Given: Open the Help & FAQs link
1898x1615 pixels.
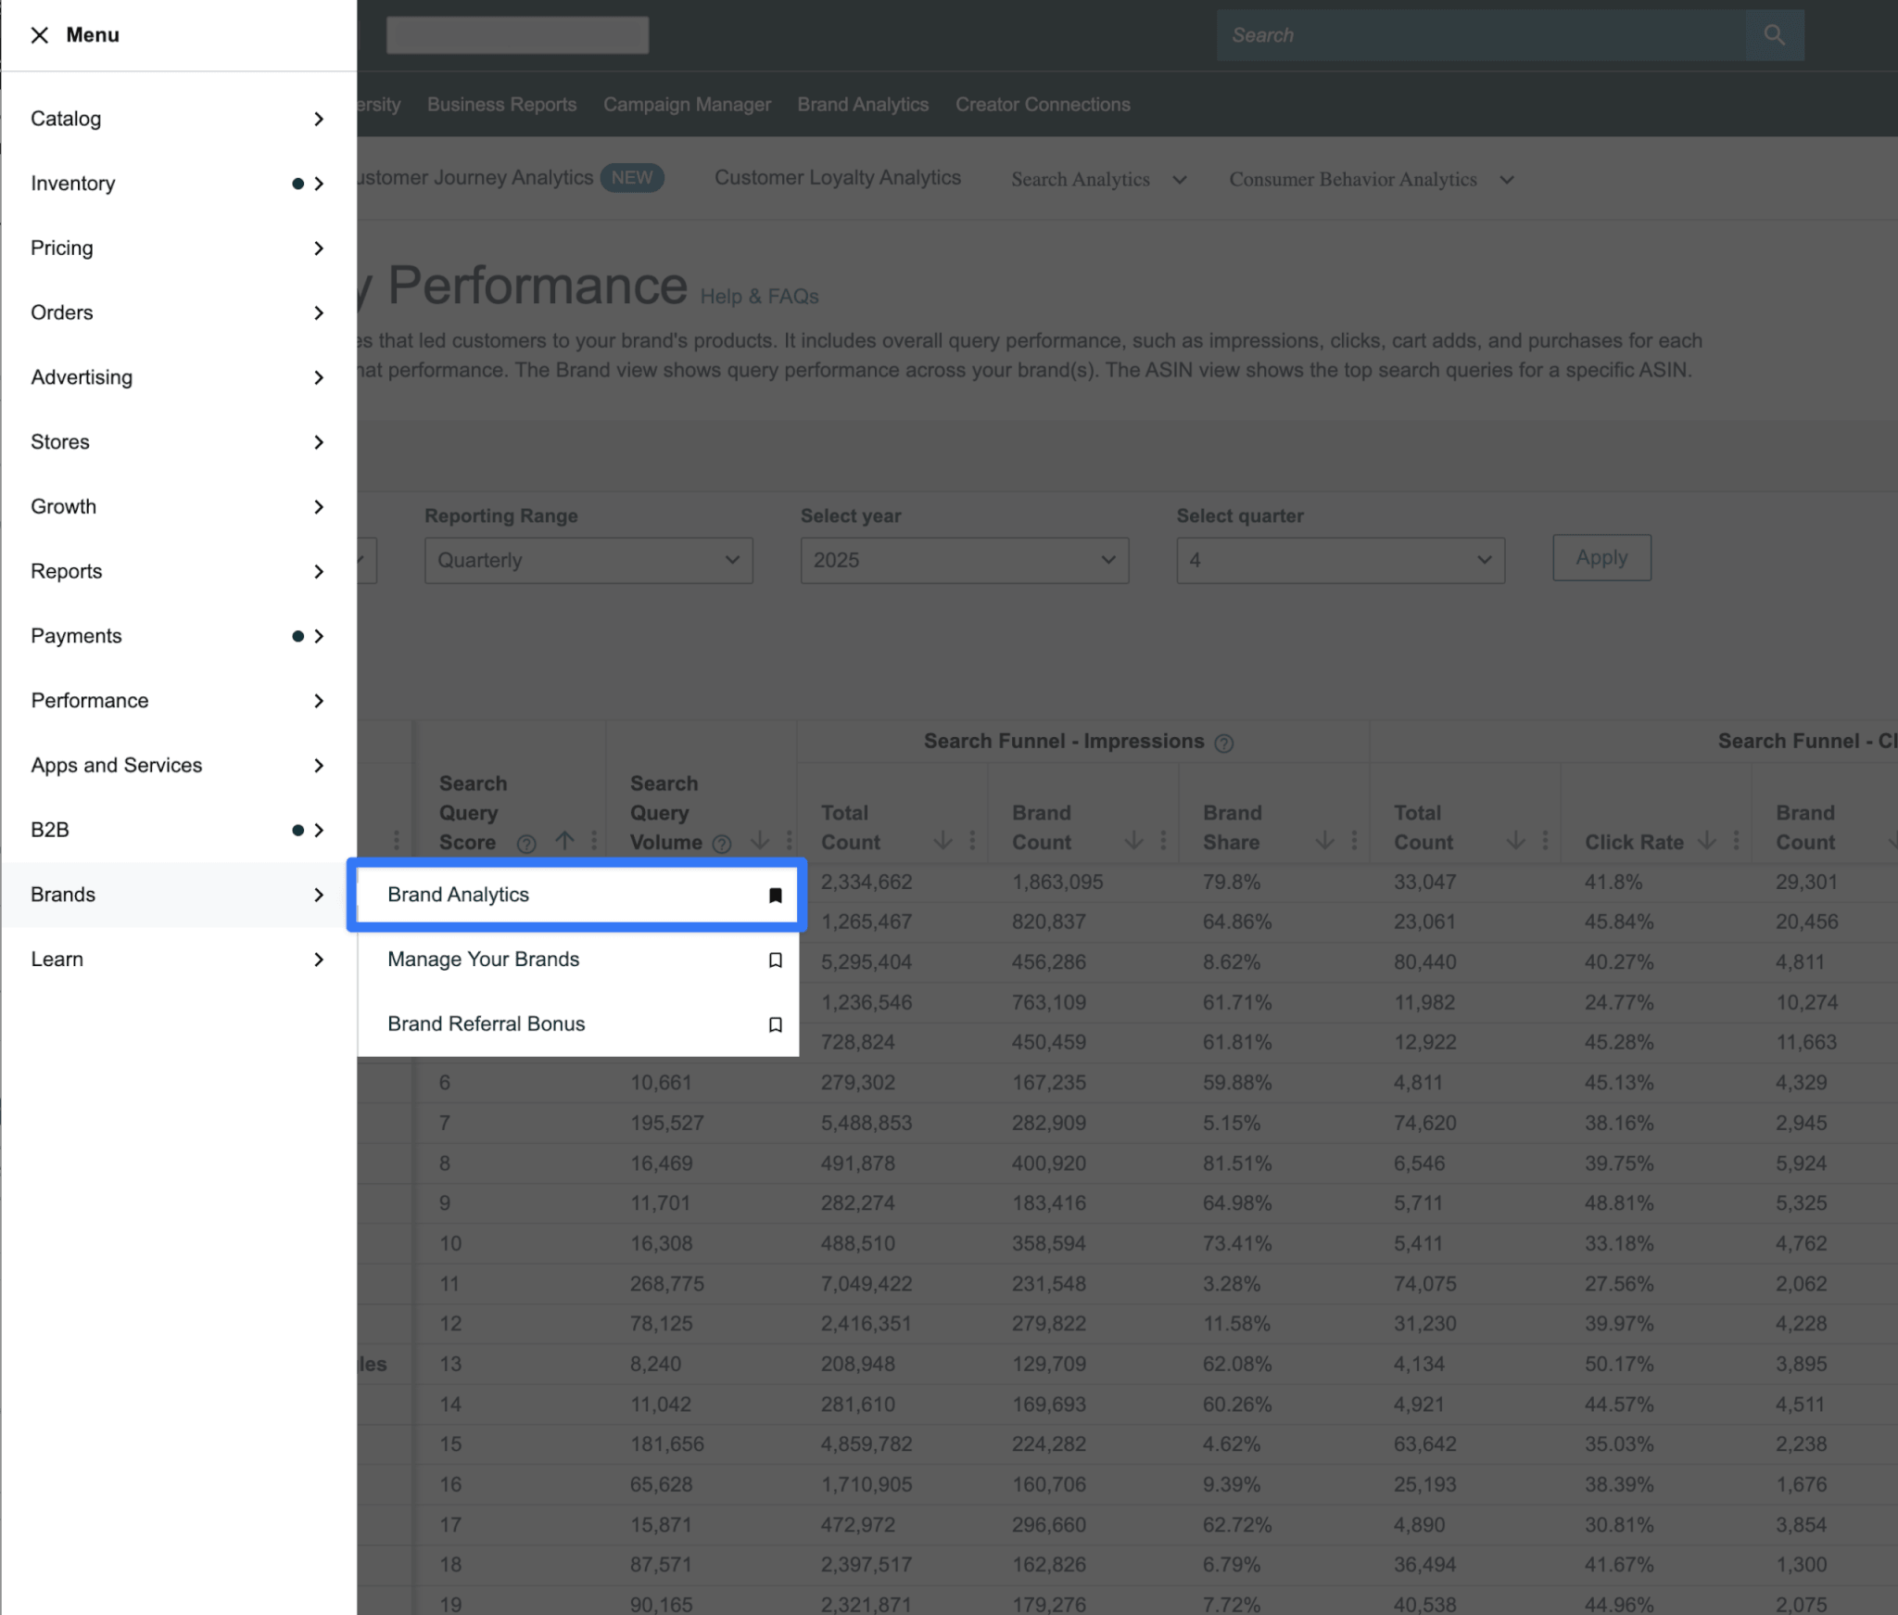Looking at the screenshot, I should pos(759,297).
